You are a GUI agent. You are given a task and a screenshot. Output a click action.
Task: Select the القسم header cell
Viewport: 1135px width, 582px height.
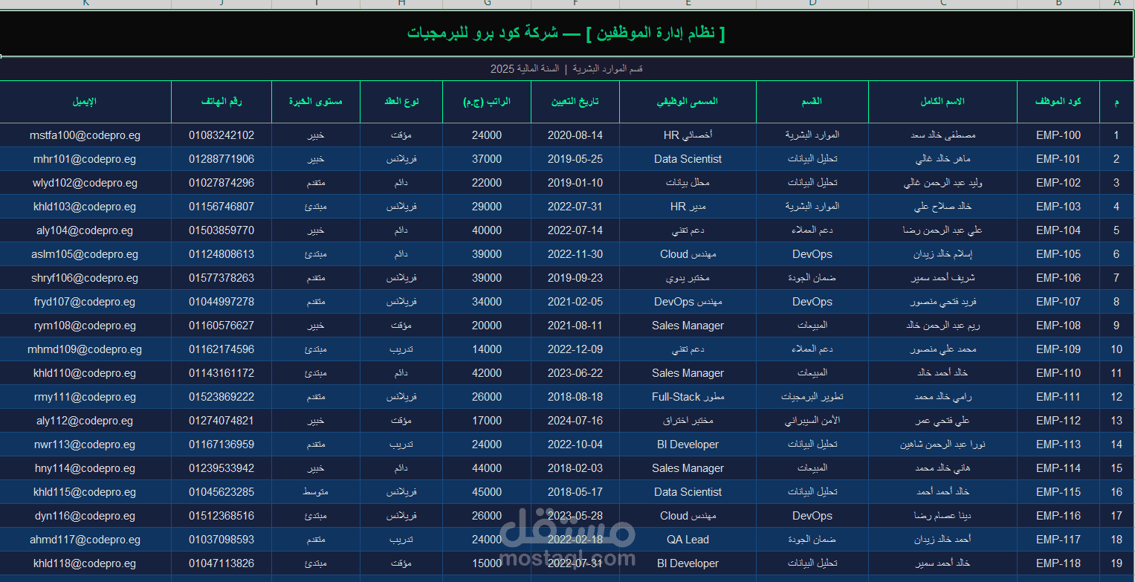pyautogui.click(x=812, y=101)
